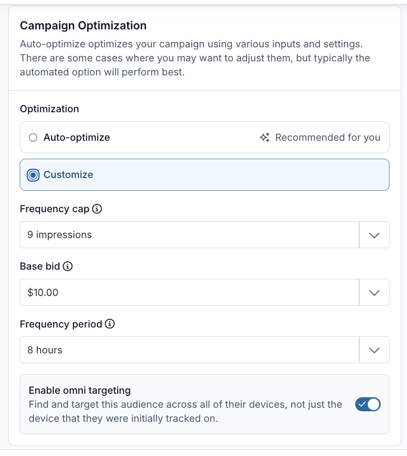Viewport: 407px width, 456px height.
Task: Click the "Customize" option label text
Action: click(x=68, y=175)
